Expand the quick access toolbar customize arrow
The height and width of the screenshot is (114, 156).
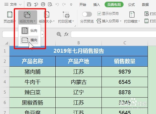point(71,4)
